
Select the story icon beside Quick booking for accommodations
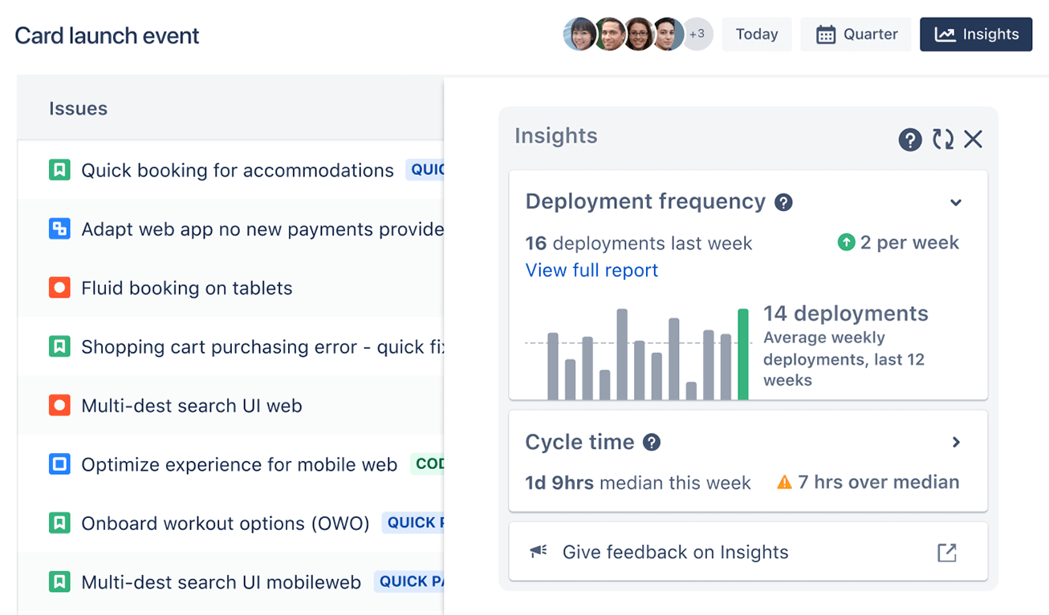coord(60,170)
